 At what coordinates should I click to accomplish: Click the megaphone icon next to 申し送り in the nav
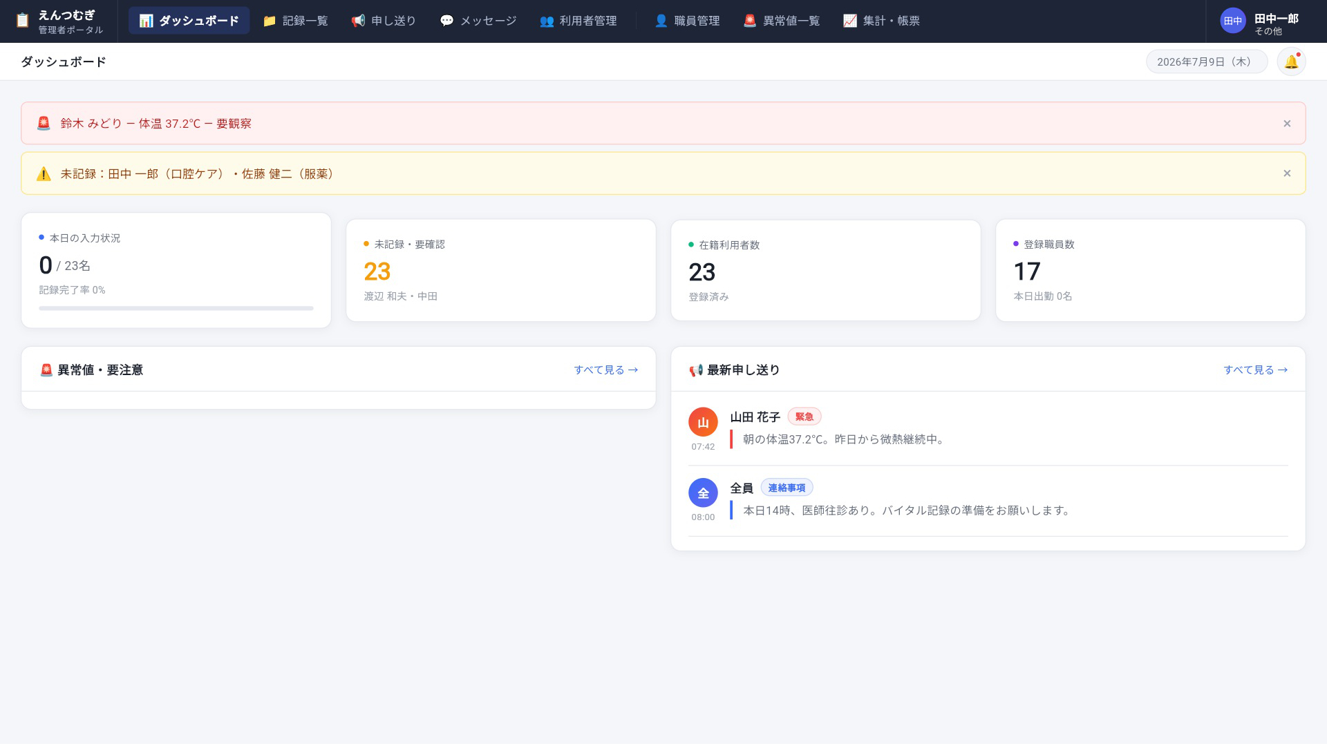358,21
